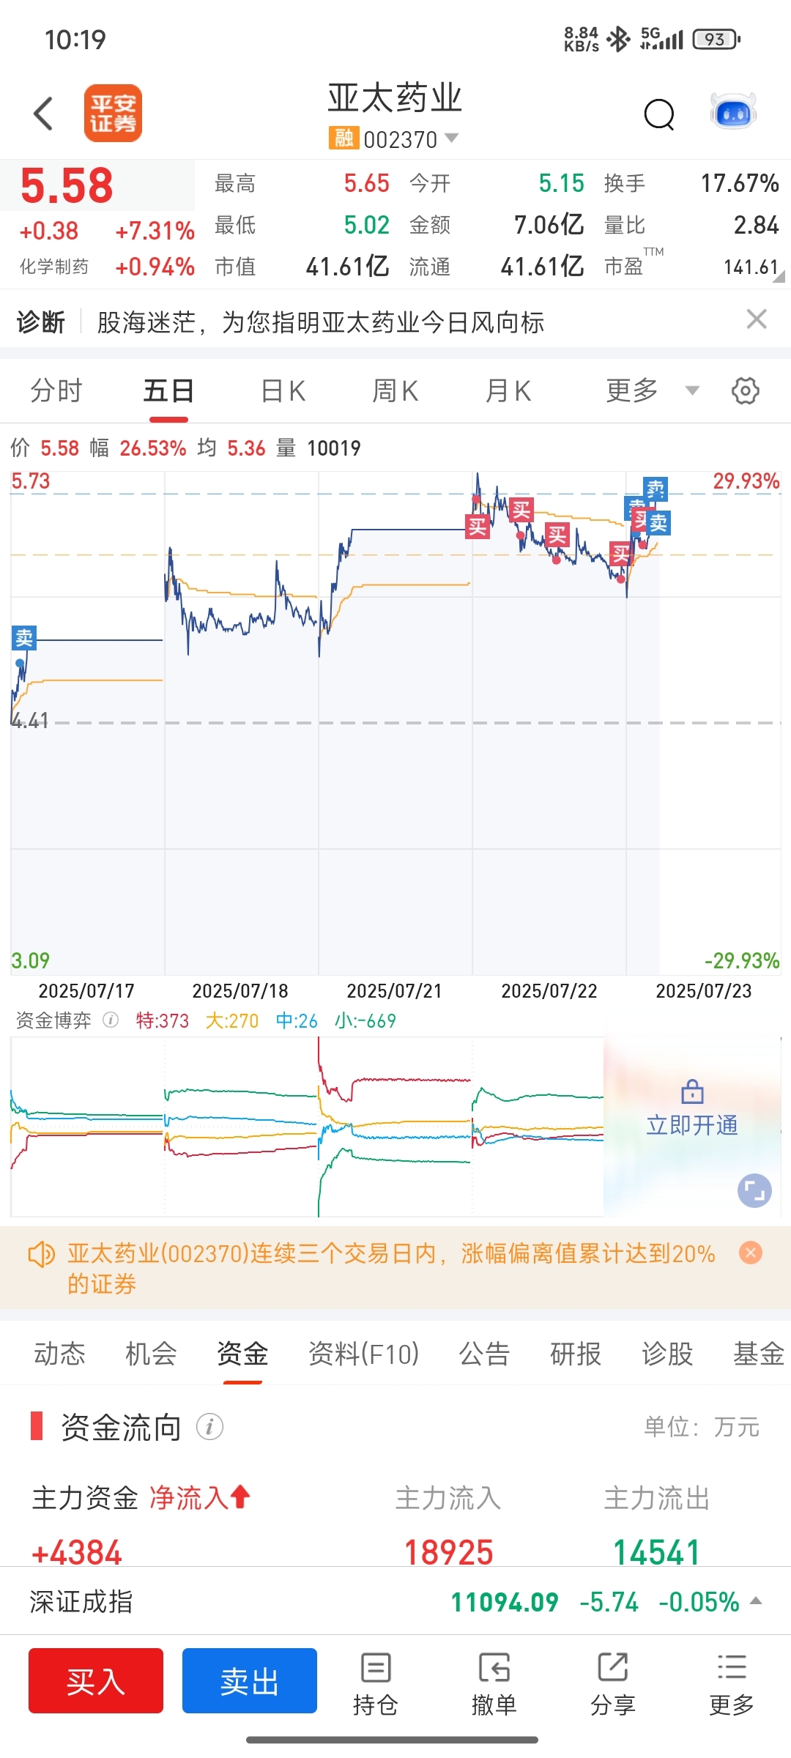
Task: Tap the back arrow icon
Action: (x=44, y=114)
